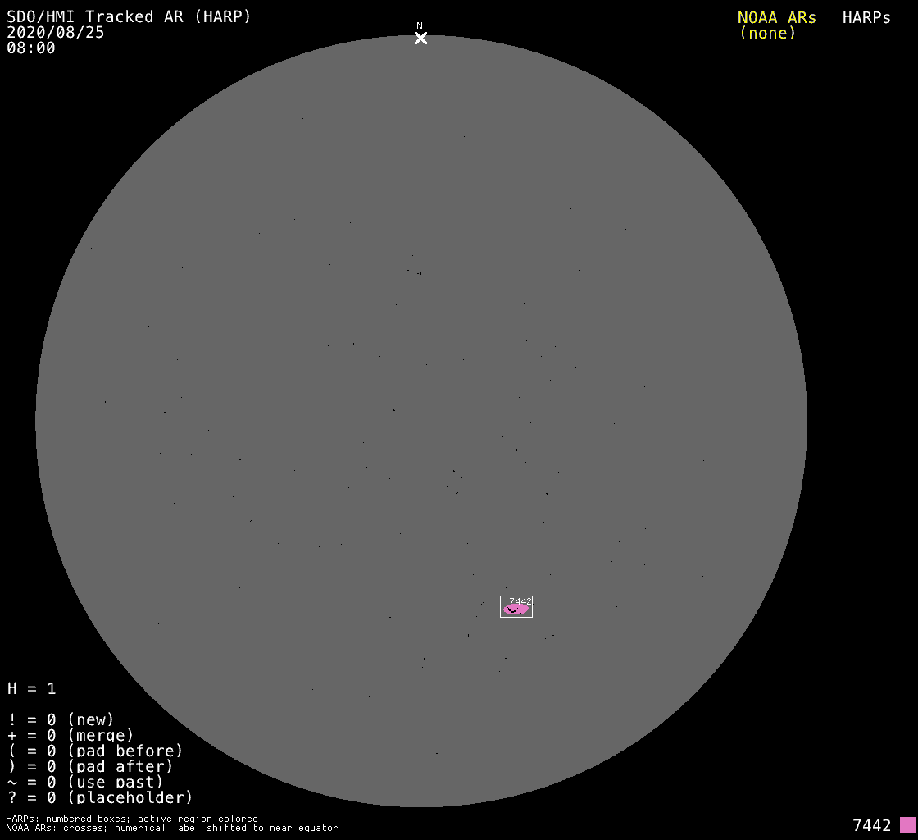
Task: Click the '? = 0 (placeholder)' legend entry
Action: [x=100, y=797]
